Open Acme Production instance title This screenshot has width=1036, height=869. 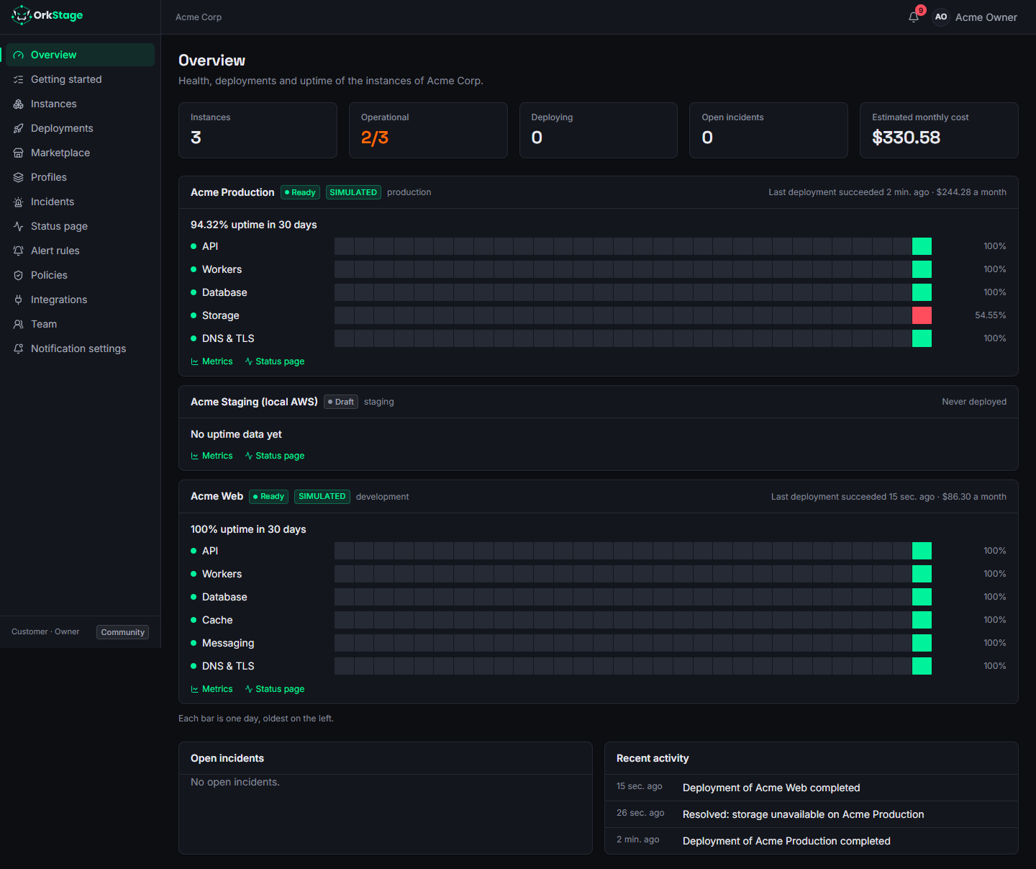[232, 192]
